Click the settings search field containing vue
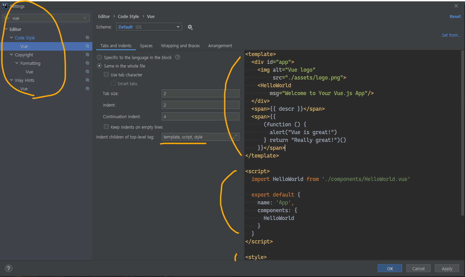This screenshot has height=277, width=465. pos(46,18)
